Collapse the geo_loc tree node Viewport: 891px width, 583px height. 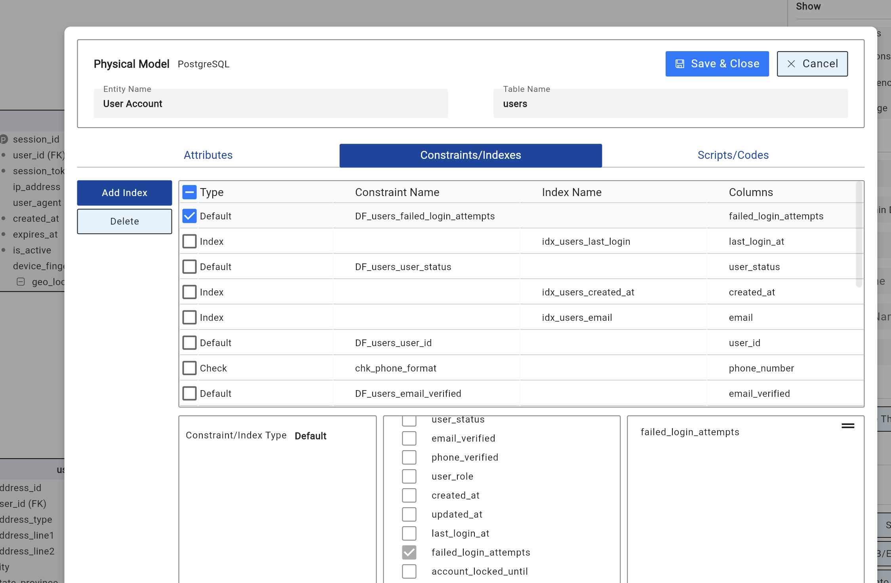[21, 282]
